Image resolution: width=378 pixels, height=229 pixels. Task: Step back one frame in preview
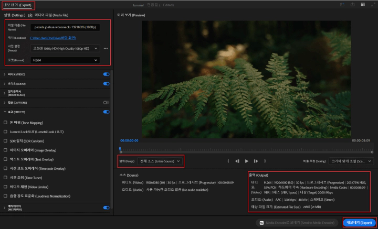tap(237, 161)
